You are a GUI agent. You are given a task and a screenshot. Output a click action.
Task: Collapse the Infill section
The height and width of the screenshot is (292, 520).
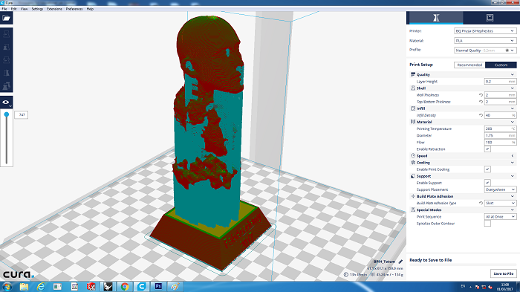[513, 108]
